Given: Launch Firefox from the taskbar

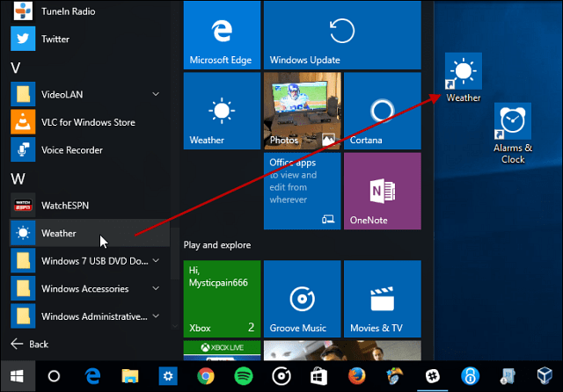Looking at the screenshot, I should (x=356, y=376).
